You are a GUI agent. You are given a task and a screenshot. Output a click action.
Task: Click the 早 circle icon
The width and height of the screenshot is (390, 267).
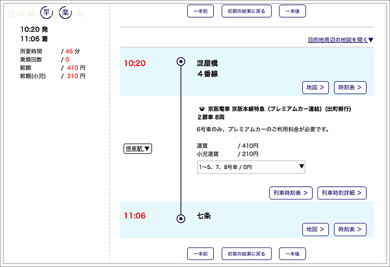coord(47,12)
